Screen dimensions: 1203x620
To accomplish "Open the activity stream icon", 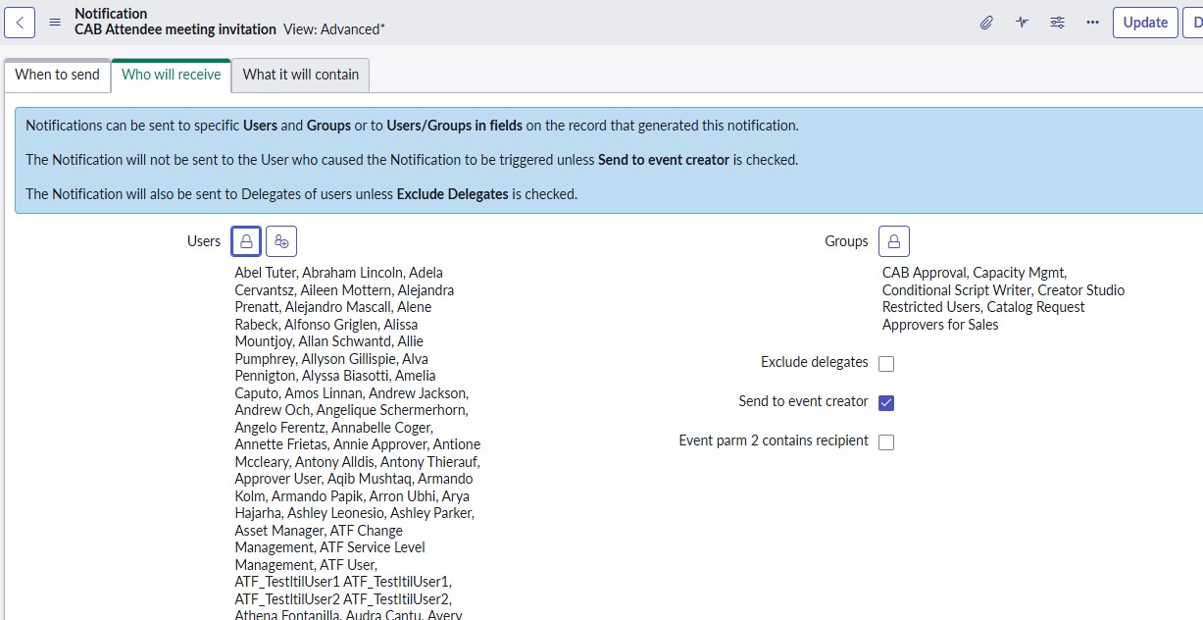I will tap(1021, 22).
